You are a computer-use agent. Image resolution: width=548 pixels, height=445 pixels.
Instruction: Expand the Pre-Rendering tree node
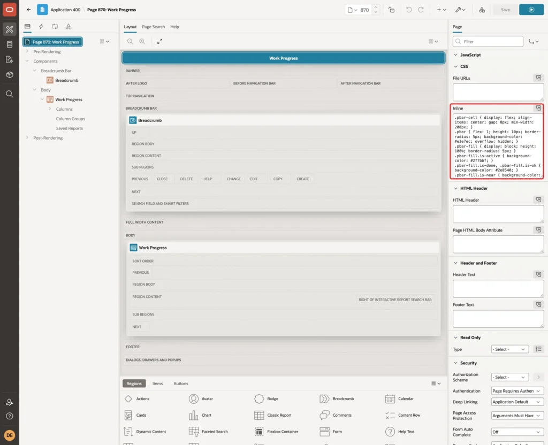point(27,51)
